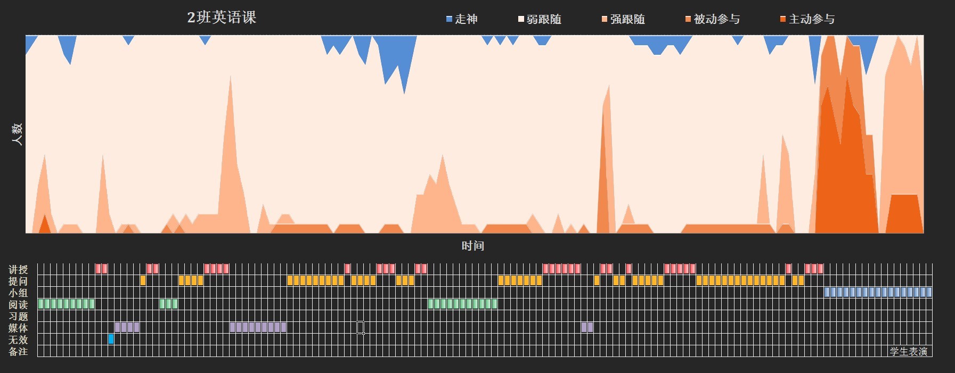
Task: Select the 无效 row label
Action: pos(18,339)
